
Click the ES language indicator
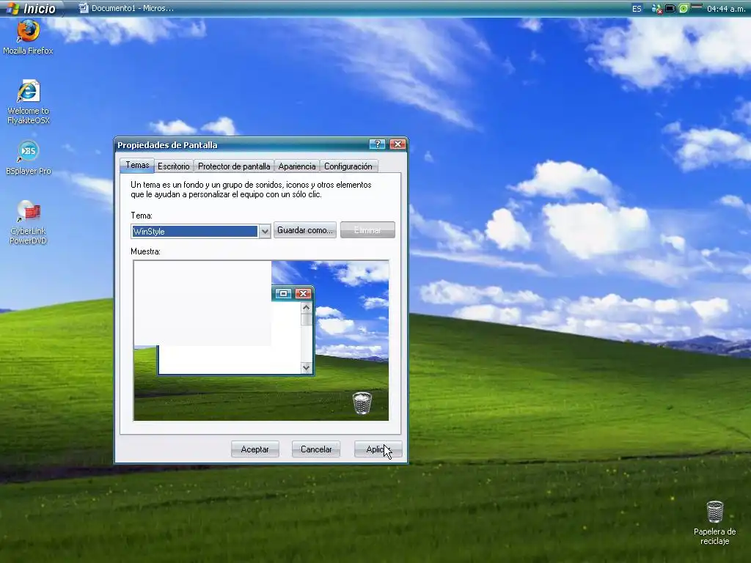(x=637, y=9)
